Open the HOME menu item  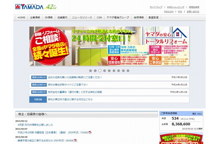pos(22,18)
